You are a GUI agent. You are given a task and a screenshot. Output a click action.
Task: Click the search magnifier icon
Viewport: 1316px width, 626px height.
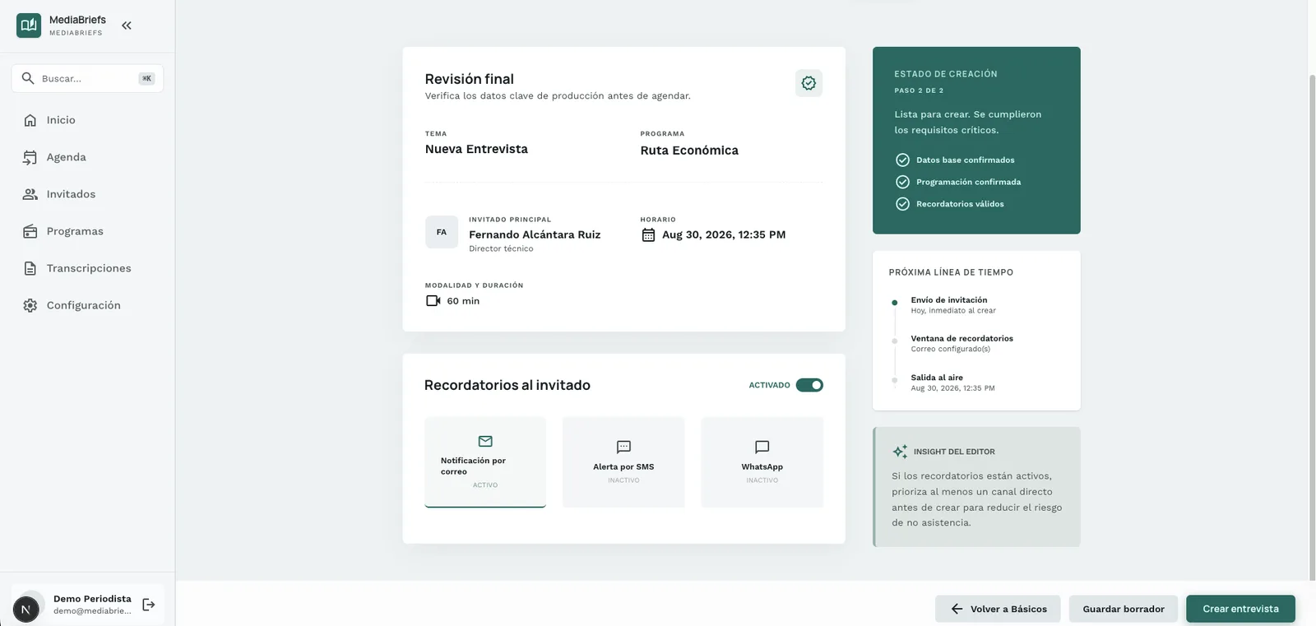tap(28, 78)
